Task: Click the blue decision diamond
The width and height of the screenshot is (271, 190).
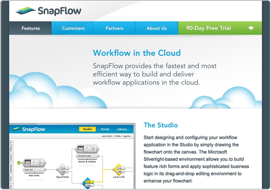Action: pos(88,183)
